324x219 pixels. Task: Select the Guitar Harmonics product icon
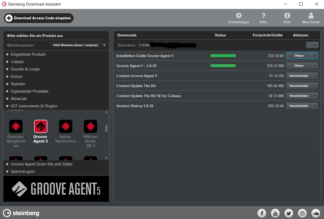(x=66, y=126)
